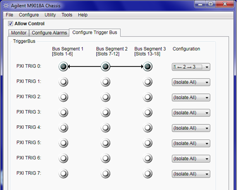Image resolution: width=237 pixels, height=190 pixels.
Task: Expand the PXI TRIG 4 configuration dropdown
Action: (x=191, y=128)
